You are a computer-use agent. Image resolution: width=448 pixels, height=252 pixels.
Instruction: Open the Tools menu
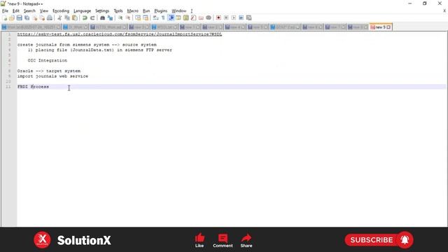pyautogui.click(x=118, y=11)
